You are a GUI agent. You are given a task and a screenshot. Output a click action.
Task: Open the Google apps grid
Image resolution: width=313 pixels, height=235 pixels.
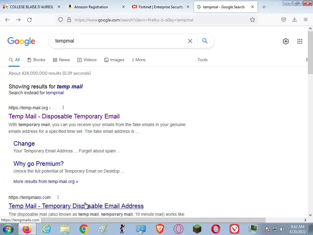[300, 41]
